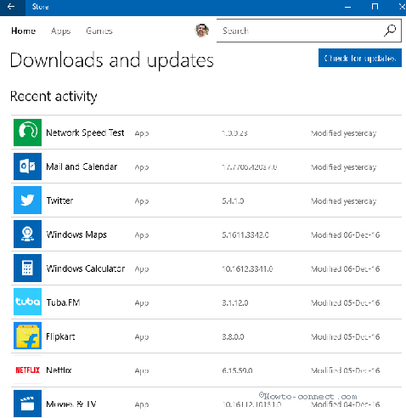Viewport: 406px width, 418px height.
Task: Click the magnifier search icon
Action: click(x=390, y=31)
